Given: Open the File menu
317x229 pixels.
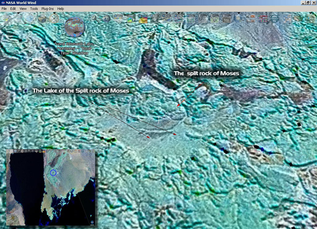Looking at the screenshot, I should pyautogui.click(x=4, y=9).
